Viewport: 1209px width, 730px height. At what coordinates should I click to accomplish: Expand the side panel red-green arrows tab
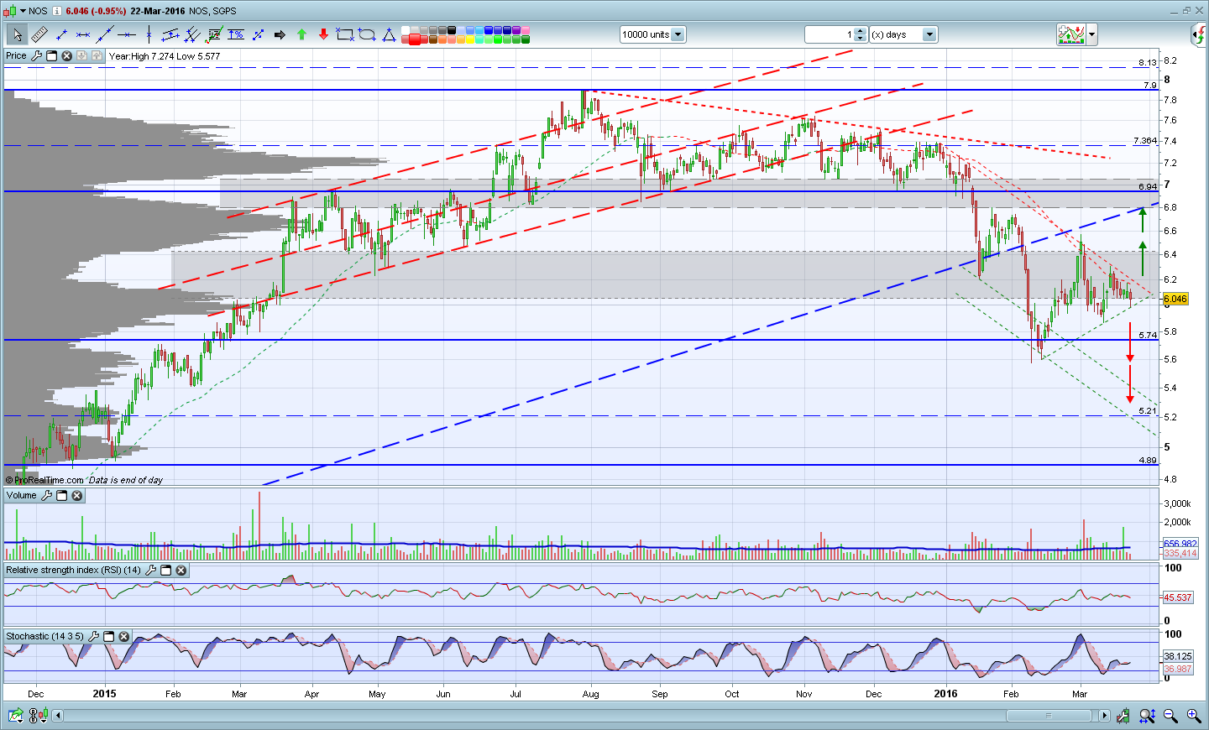coord(1200,34)
